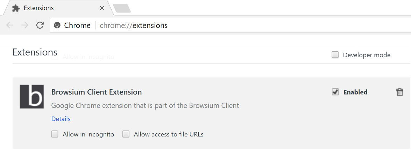Open the Browsium extension Details link
Image resolution: width=411 pixels, height=149 pixels.
click(61, 119)
